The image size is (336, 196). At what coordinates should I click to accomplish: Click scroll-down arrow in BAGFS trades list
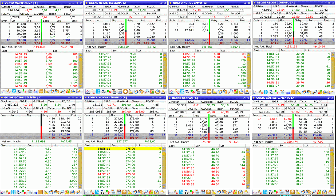247,186
